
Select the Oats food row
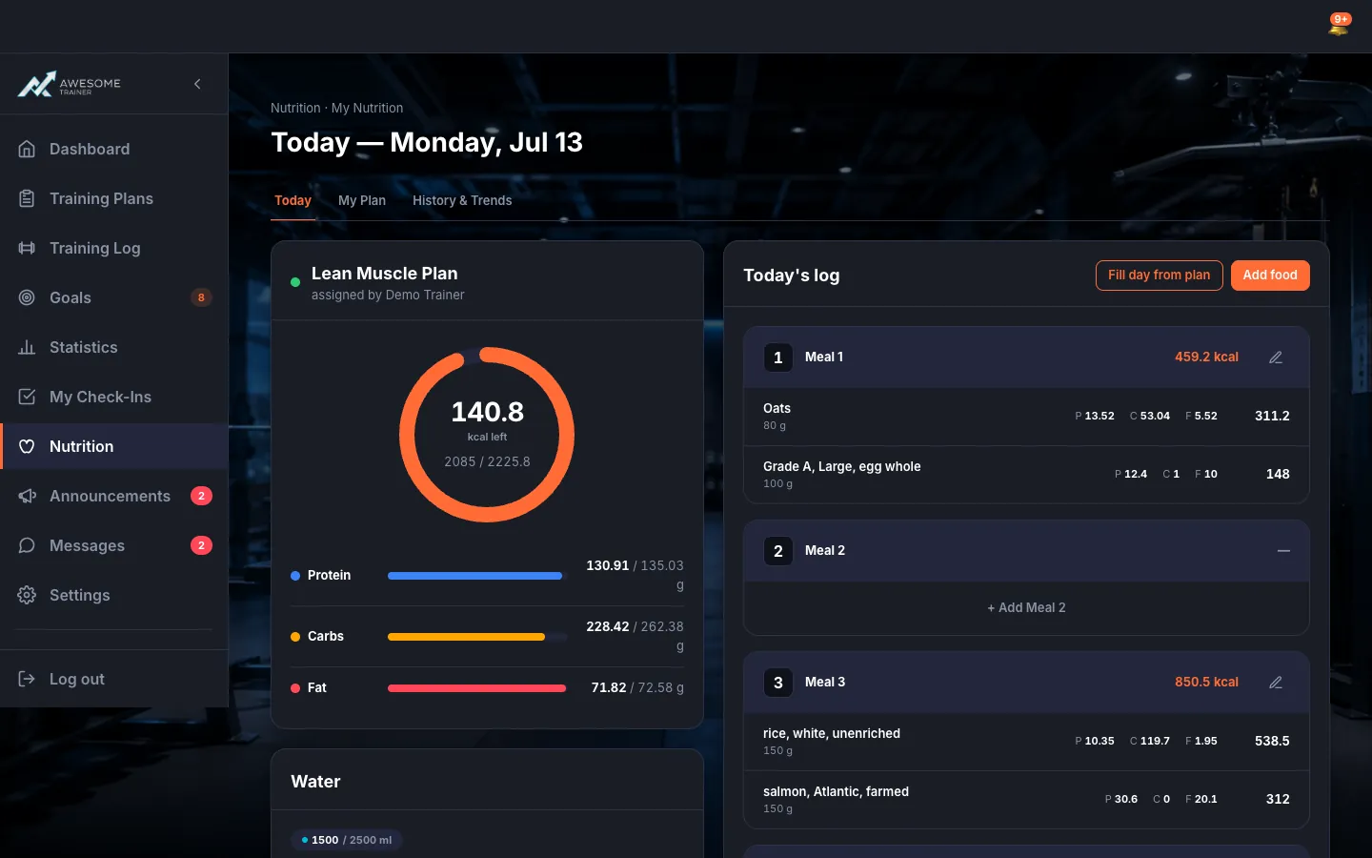point(1026,417)
